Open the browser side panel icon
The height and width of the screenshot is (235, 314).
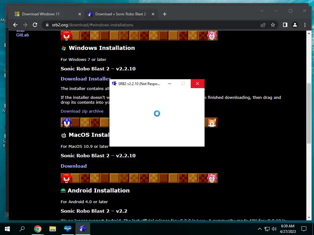(285, 25)
